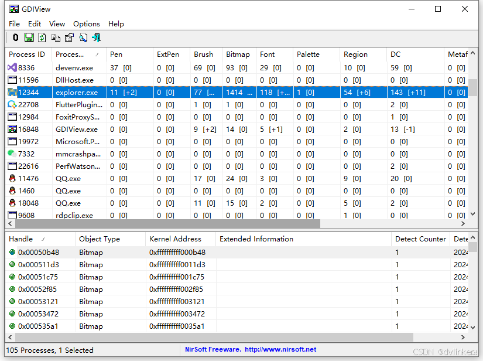Click the Find magnifier toolbar icon

click(83, 38)
